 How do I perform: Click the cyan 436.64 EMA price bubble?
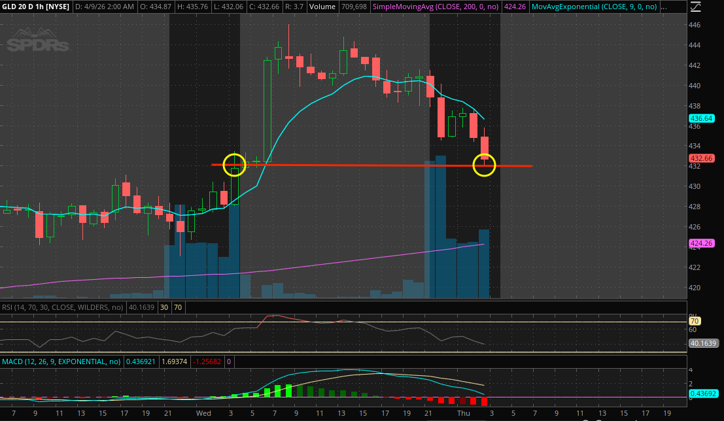tap(701, 118)
